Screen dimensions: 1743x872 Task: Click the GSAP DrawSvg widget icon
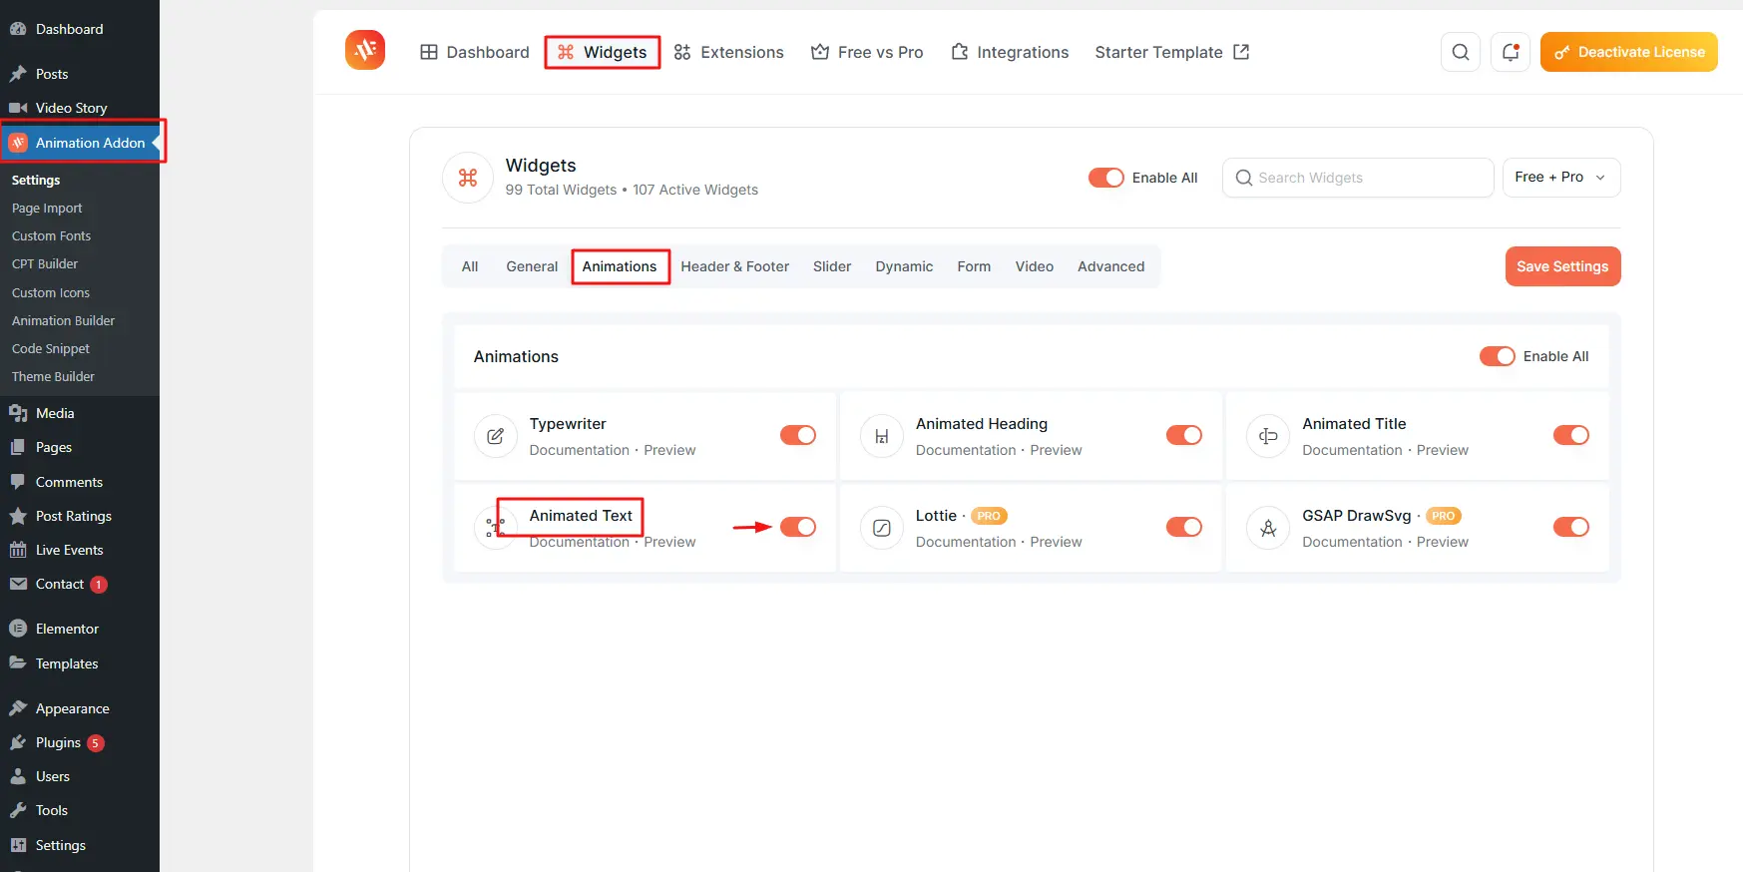(1268, 528)
